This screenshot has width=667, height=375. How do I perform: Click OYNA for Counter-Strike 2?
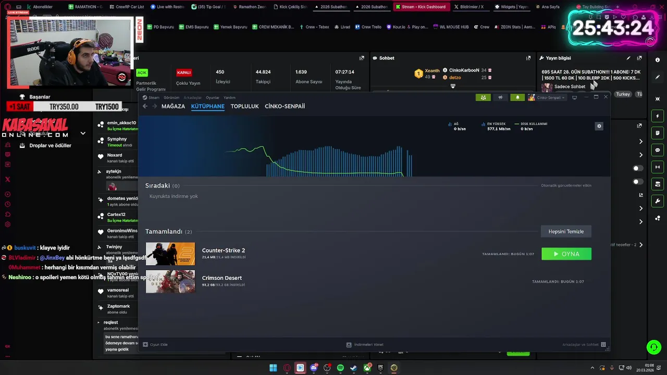click(566, 254)
